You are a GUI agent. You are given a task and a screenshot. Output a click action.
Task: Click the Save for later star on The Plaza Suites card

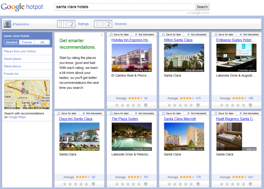(111, 113)
